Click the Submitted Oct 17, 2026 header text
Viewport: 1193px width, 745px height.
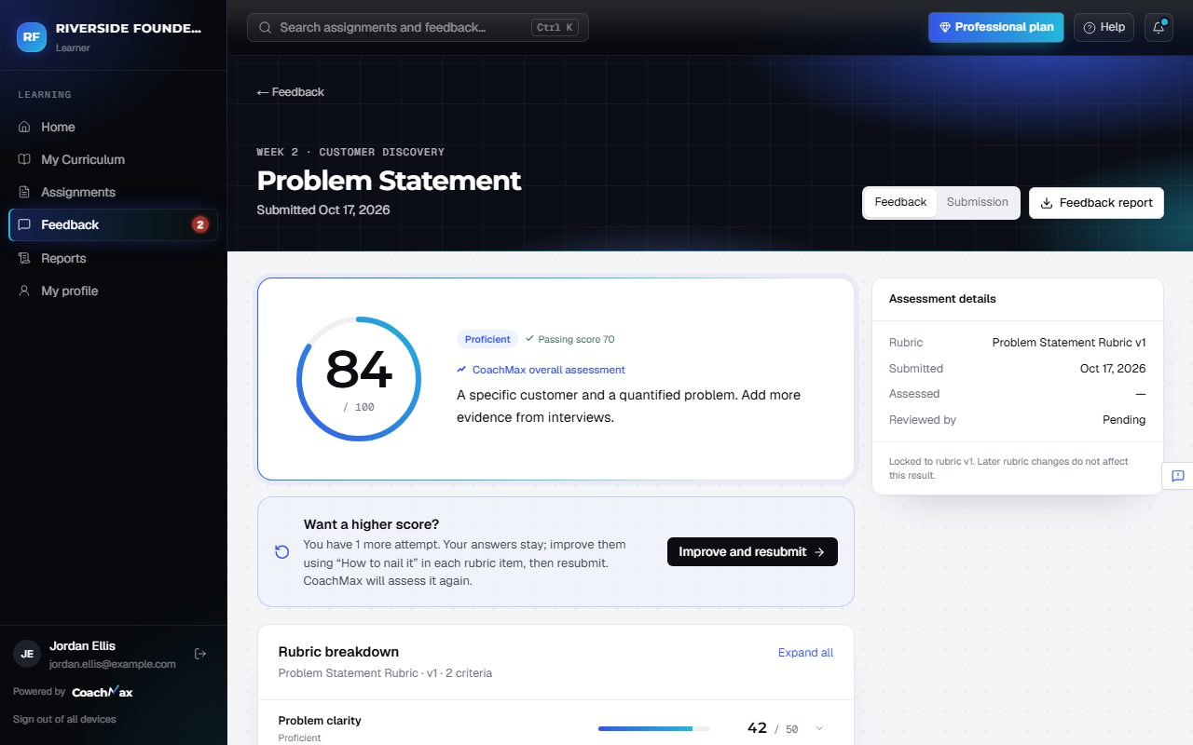pyautogui.click(x=323, y=210)
